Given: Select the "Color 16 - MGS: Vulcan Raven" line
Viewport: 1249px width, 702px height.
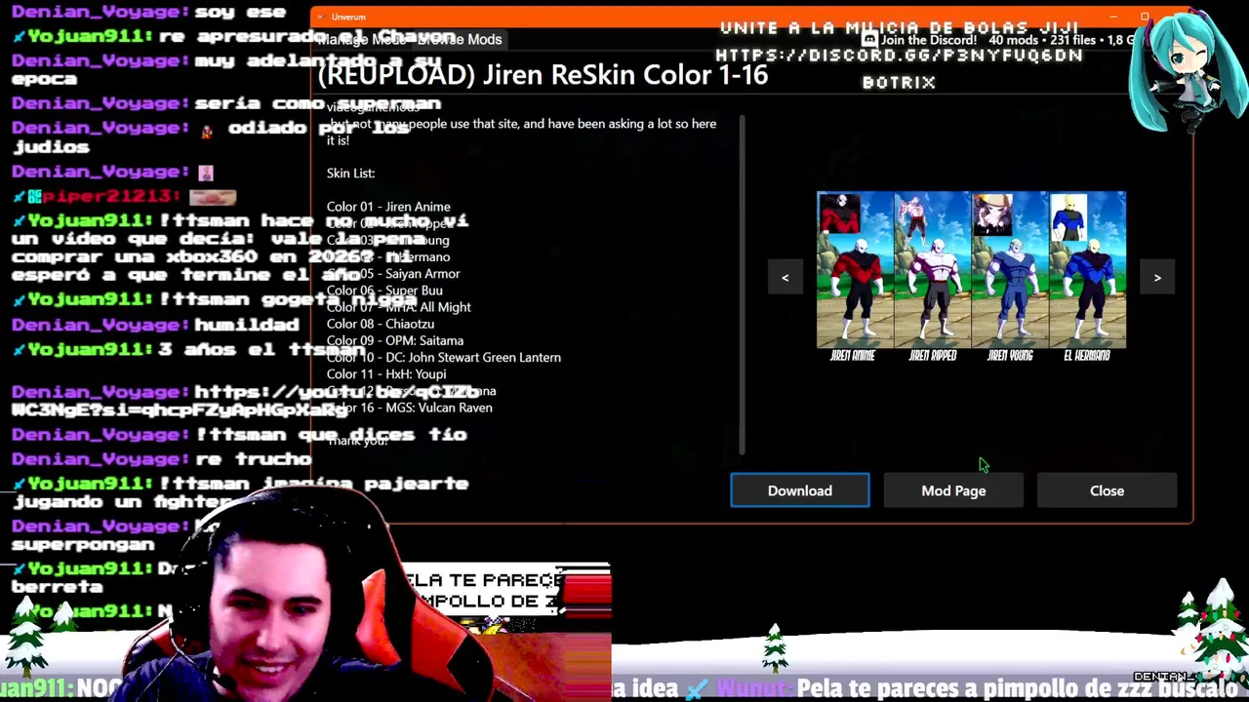Looking at the screenshot, I should pos(410,408).
